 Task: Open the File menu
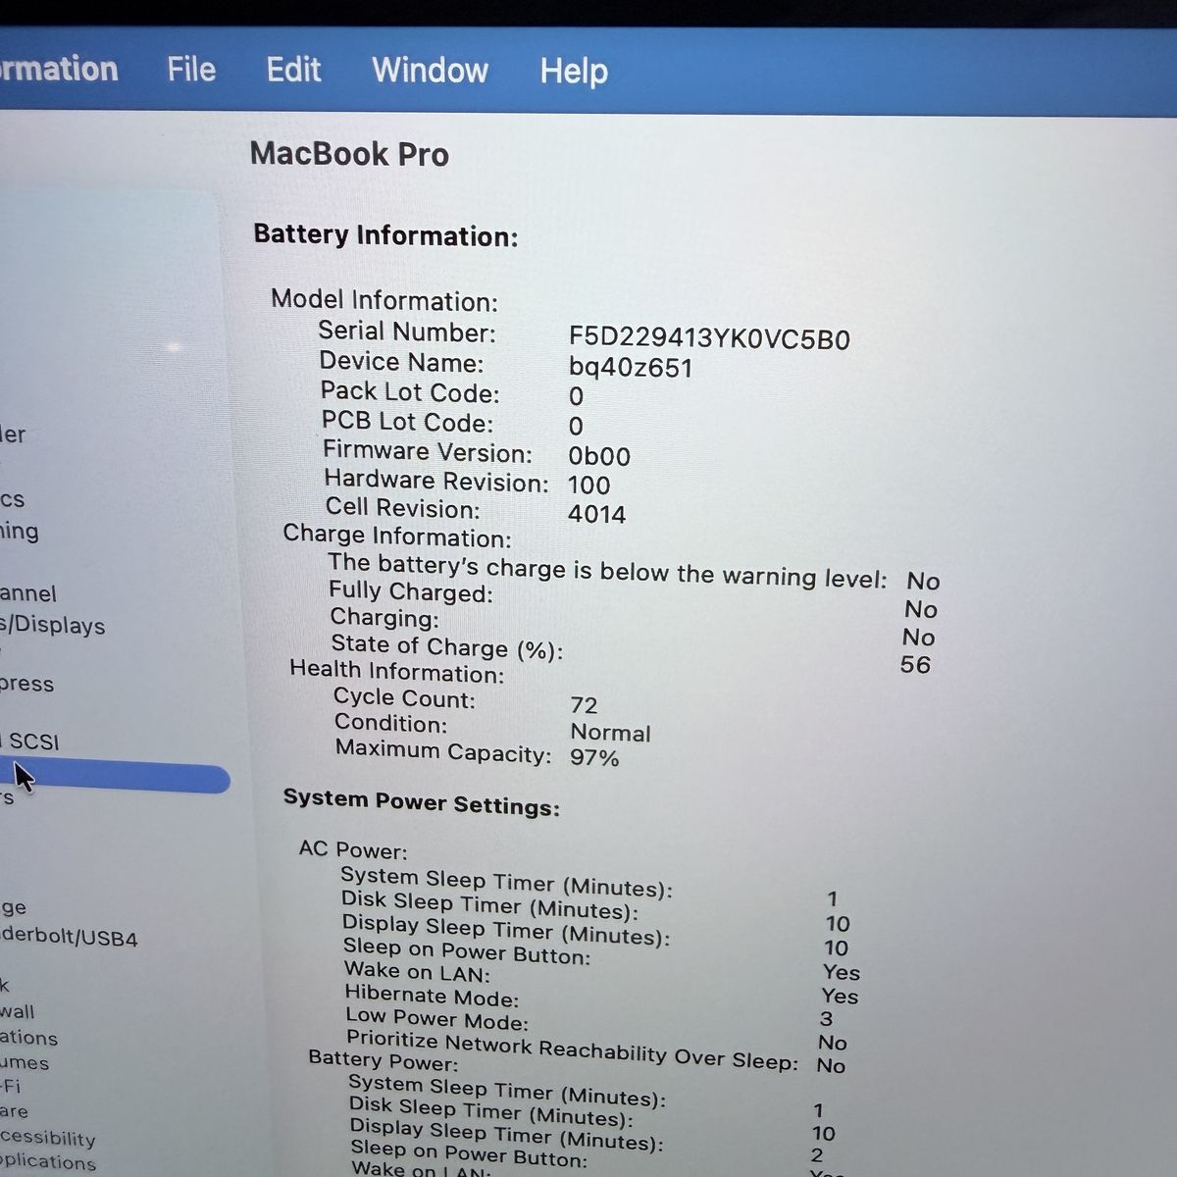(191, 70)
